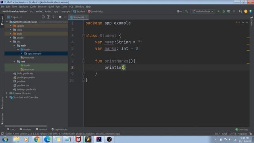Expand the .idea folder
Screen dimensions: 254x143
tap(10, 30)
